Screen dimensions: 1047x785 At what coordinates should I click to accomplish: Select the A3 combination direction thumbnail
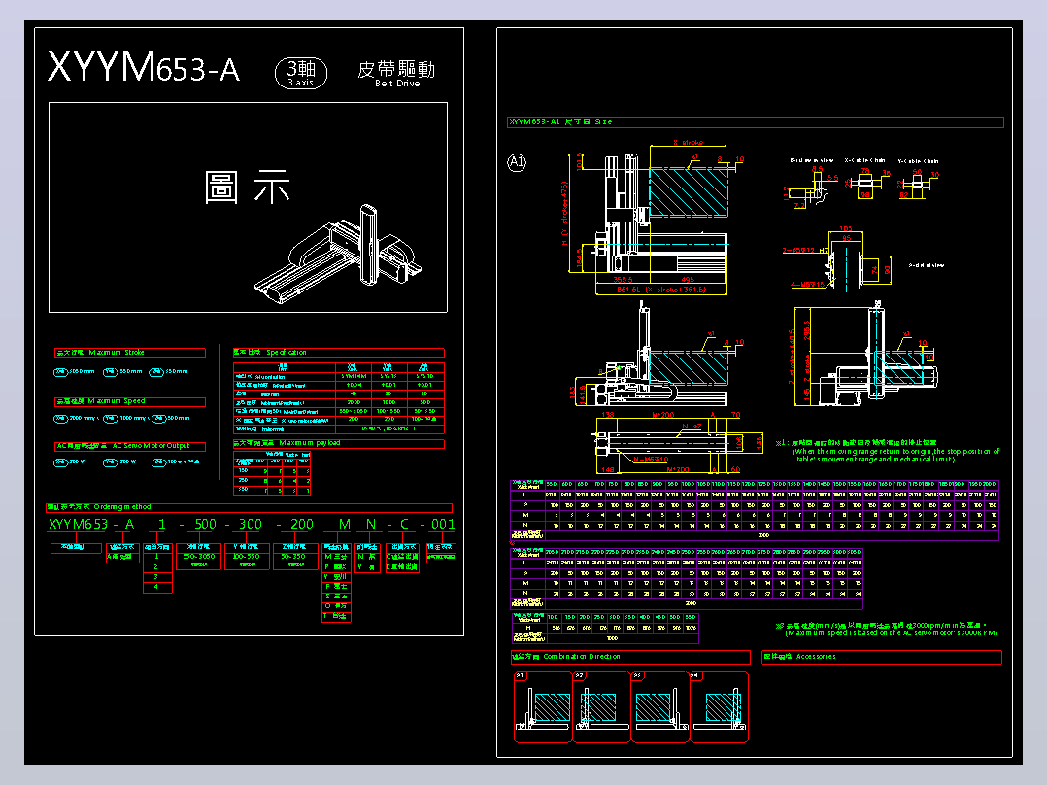click(660, 707)
